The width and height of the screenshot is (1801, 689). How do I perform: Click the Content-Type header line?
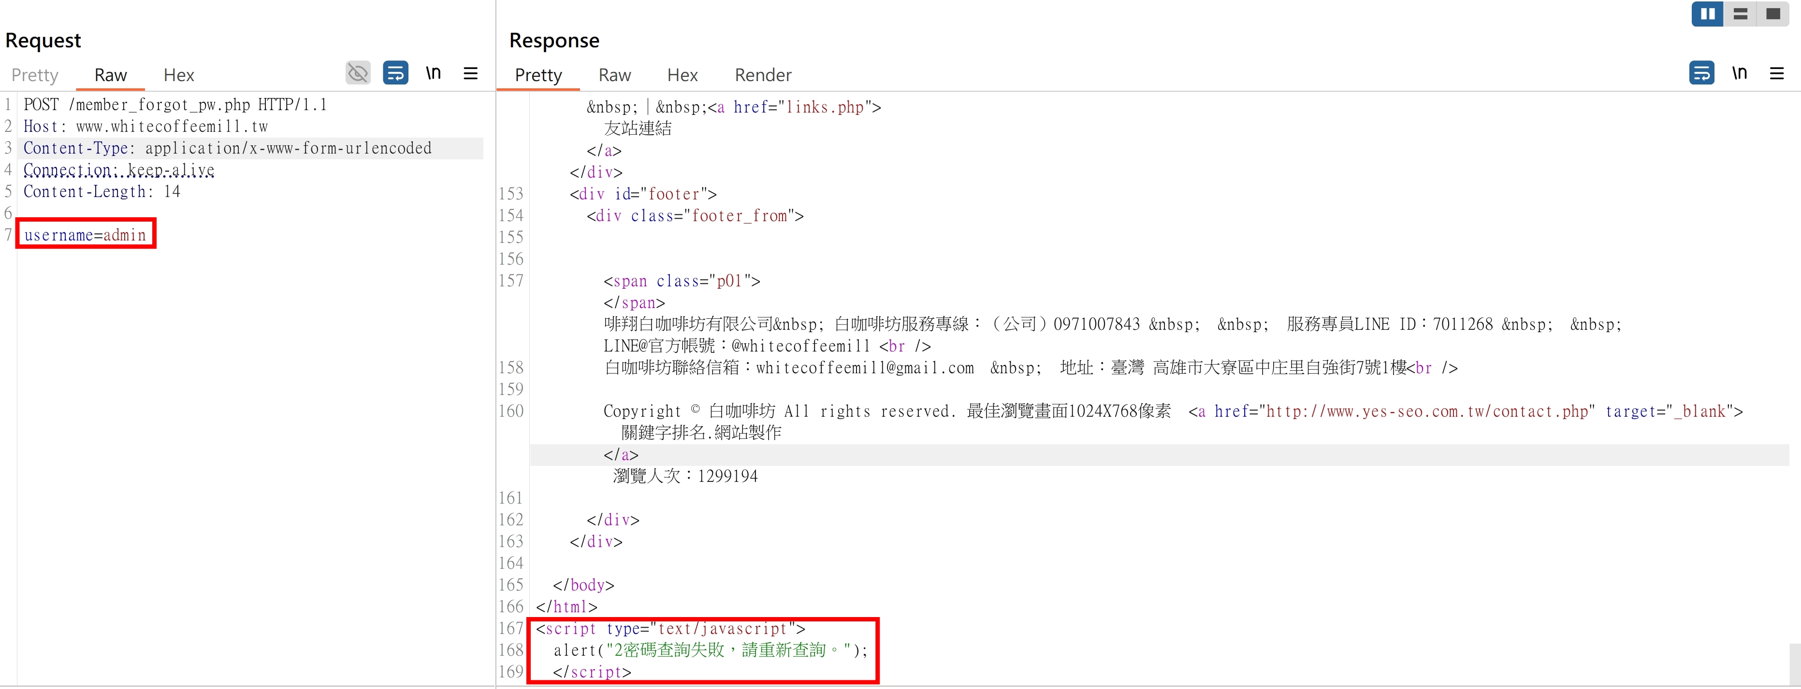(x=227, y=148)
